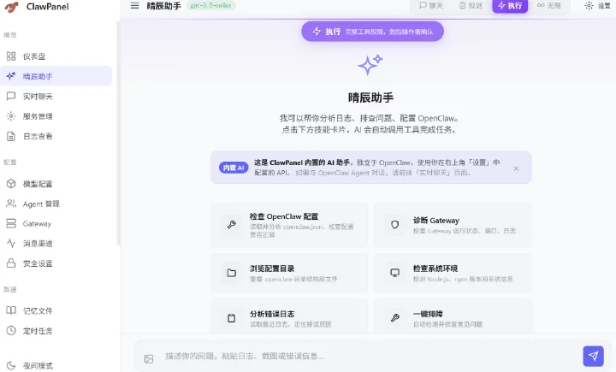Open the 仪表盘 dashboard icon
Screen dimensions: 616x372
(11, 56)
